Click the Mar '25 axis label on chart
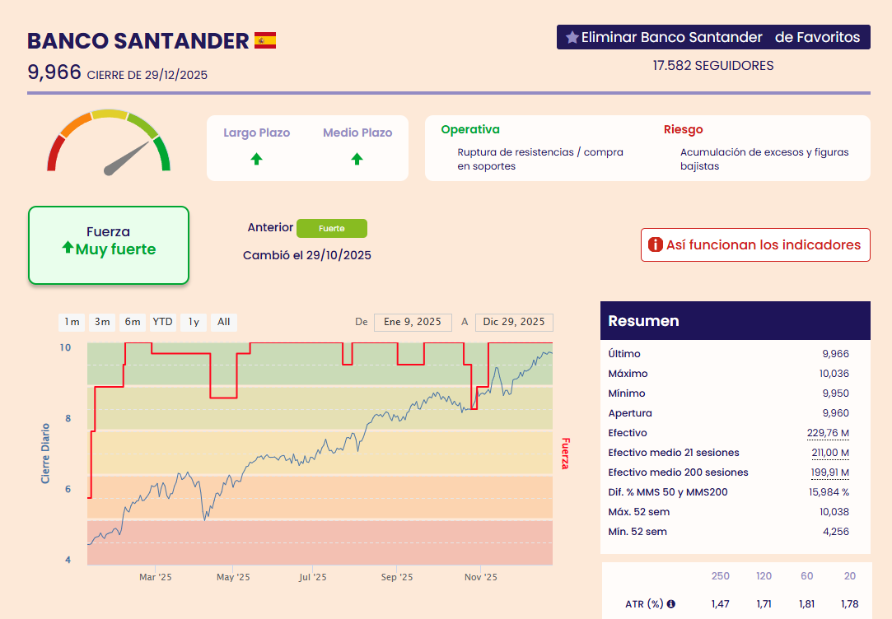This screenshot has height=619, width=892. [x=156, y=577]
